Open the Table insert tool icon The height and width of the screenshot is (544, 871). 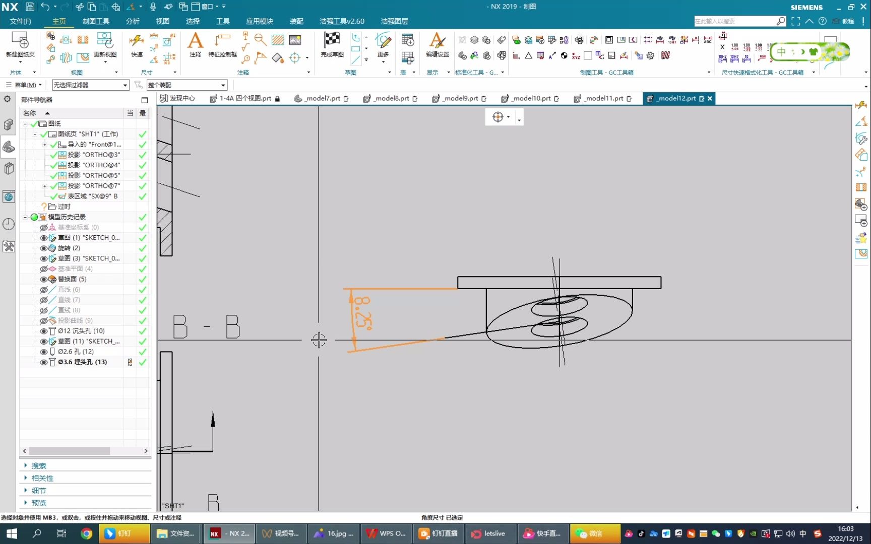click(407, 40)
